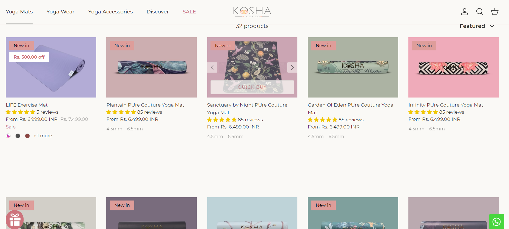This screenshot has height=229, width=509.
Task: Open the gift rewards icon
Action: click(15, 219)
